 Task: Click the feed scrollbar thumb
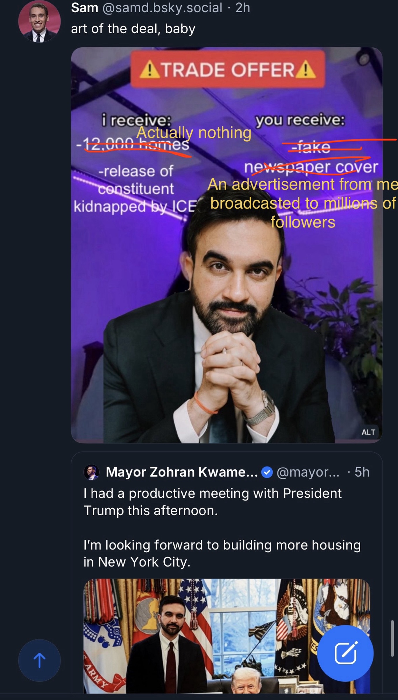(392, 638)
